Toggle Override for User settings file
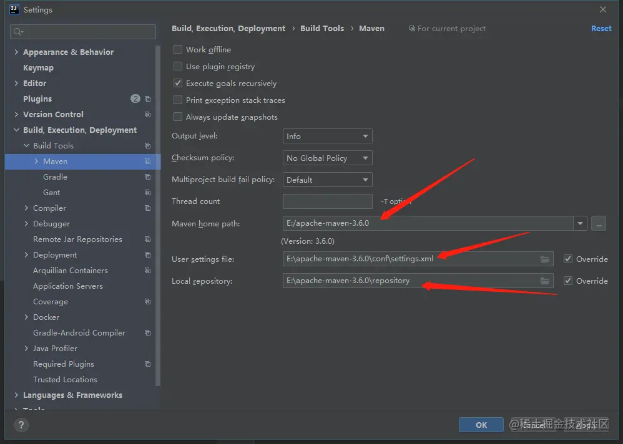Screen dimensions: 623x444 tap(568, 259)
